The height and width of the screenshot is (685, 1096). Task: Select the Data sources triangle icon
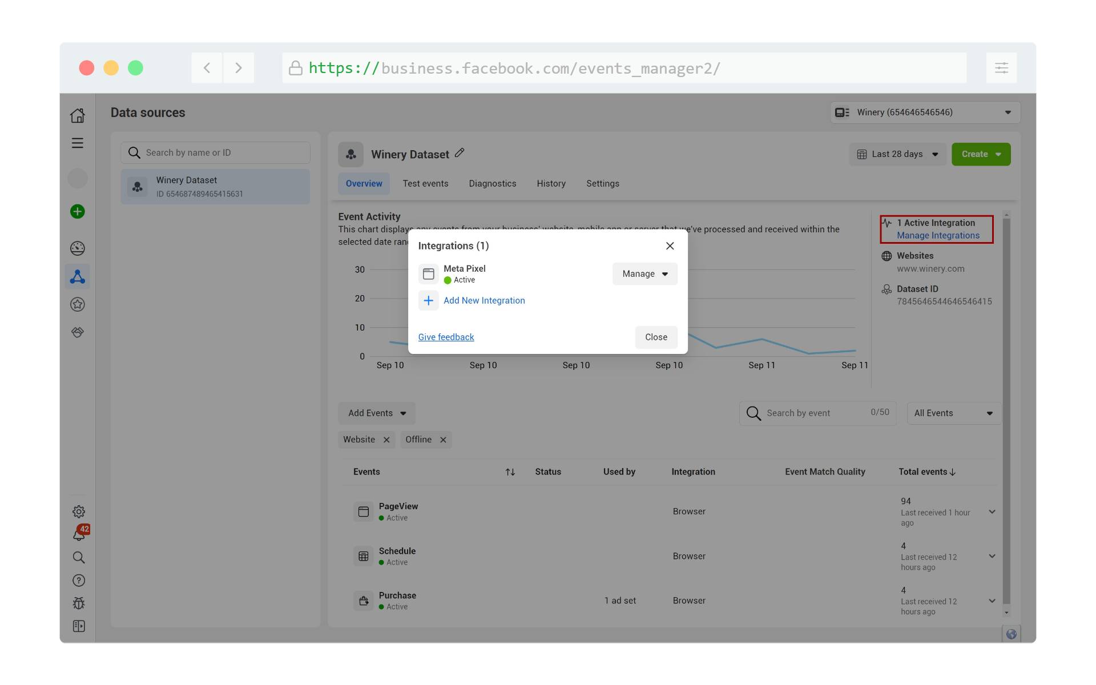tap(78, 277)
